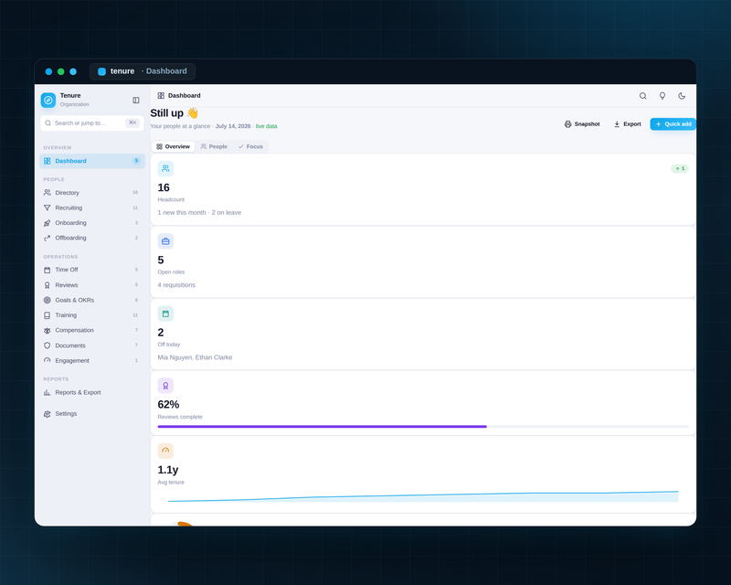Click the lightbulb tips icon
The height and width of the screenshot is (585, 731).
click(x=662, y=96)
